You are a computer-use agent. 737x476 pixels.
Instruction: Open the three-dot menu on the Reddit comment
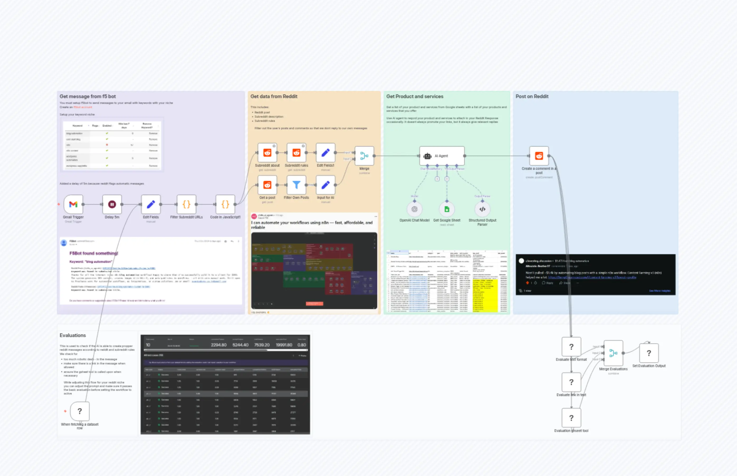578,283
